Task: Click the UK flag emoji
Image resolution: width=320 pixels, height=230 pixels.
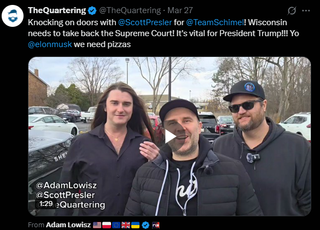Action: (x=126, y=225)
